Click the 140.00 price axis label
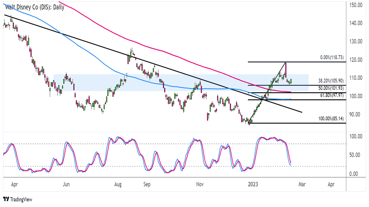 coord(356,23)
